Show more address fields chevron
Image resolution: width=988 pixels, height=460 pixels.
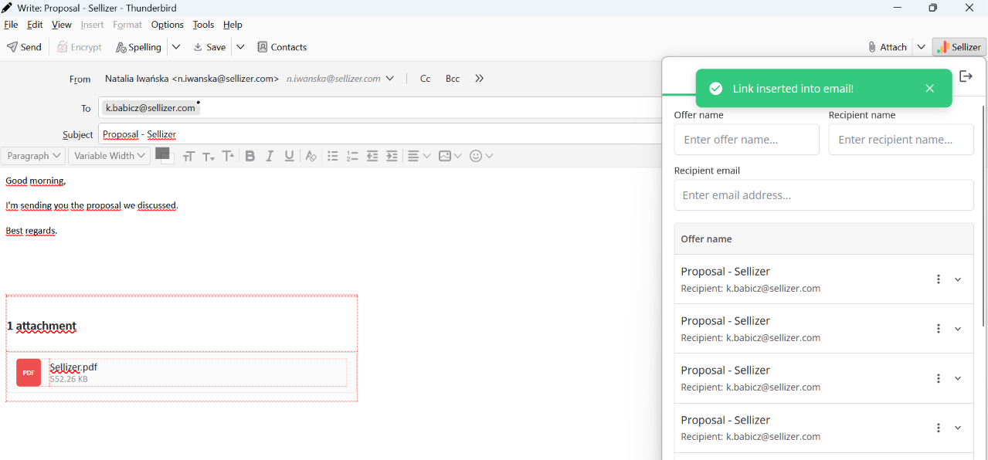coord(479,79)
